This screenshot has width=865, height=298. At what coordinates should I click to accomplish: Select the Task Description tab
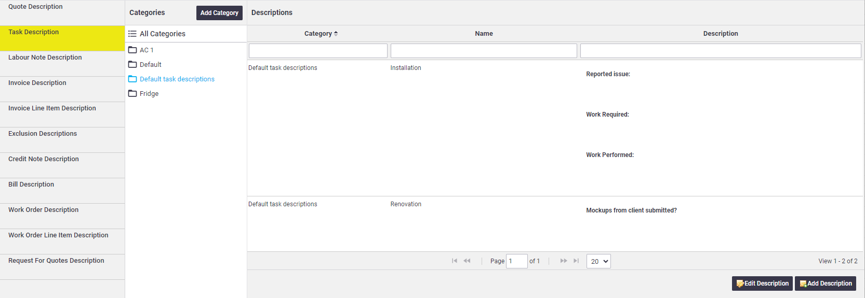pos(62,38)
